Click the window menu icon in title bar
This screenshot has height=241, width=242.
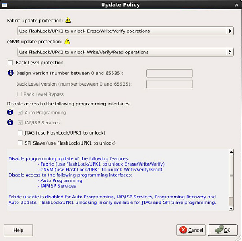(x=4, y=5)
